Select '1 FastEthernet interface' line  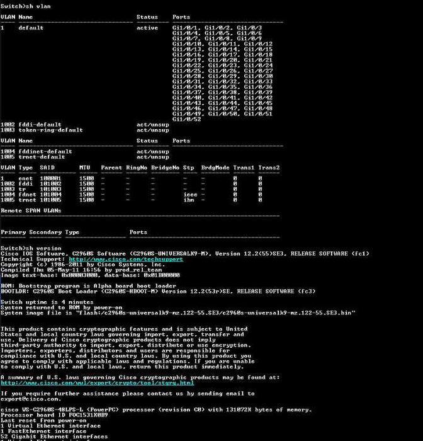[43, 431]
